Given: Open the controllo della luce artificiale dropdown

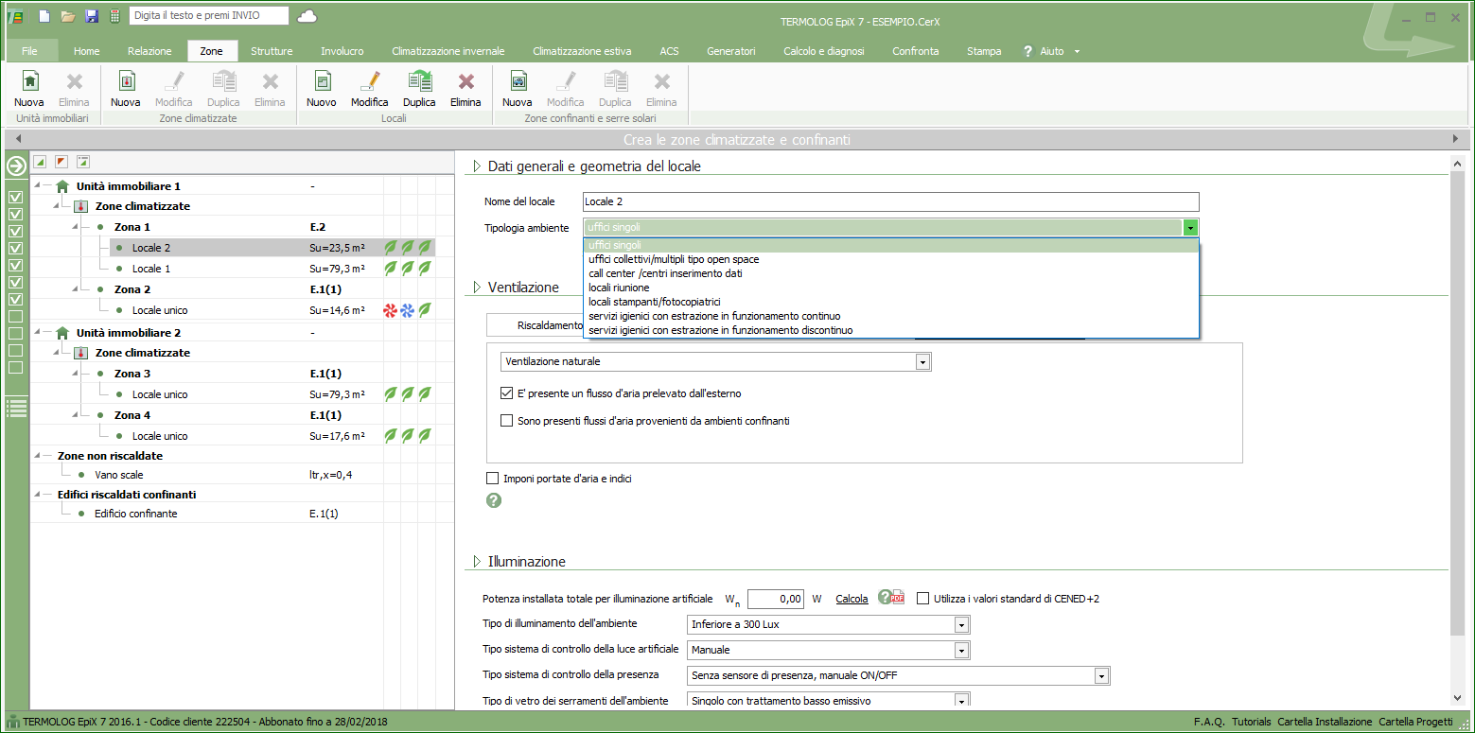Looking at the screenshot, I should point(962,651).
